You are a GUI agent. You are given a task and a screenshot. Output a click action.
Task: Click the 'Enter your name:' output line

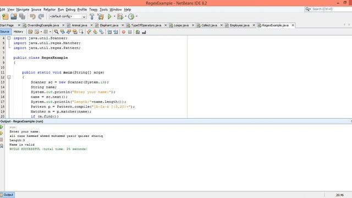point(25,131)
